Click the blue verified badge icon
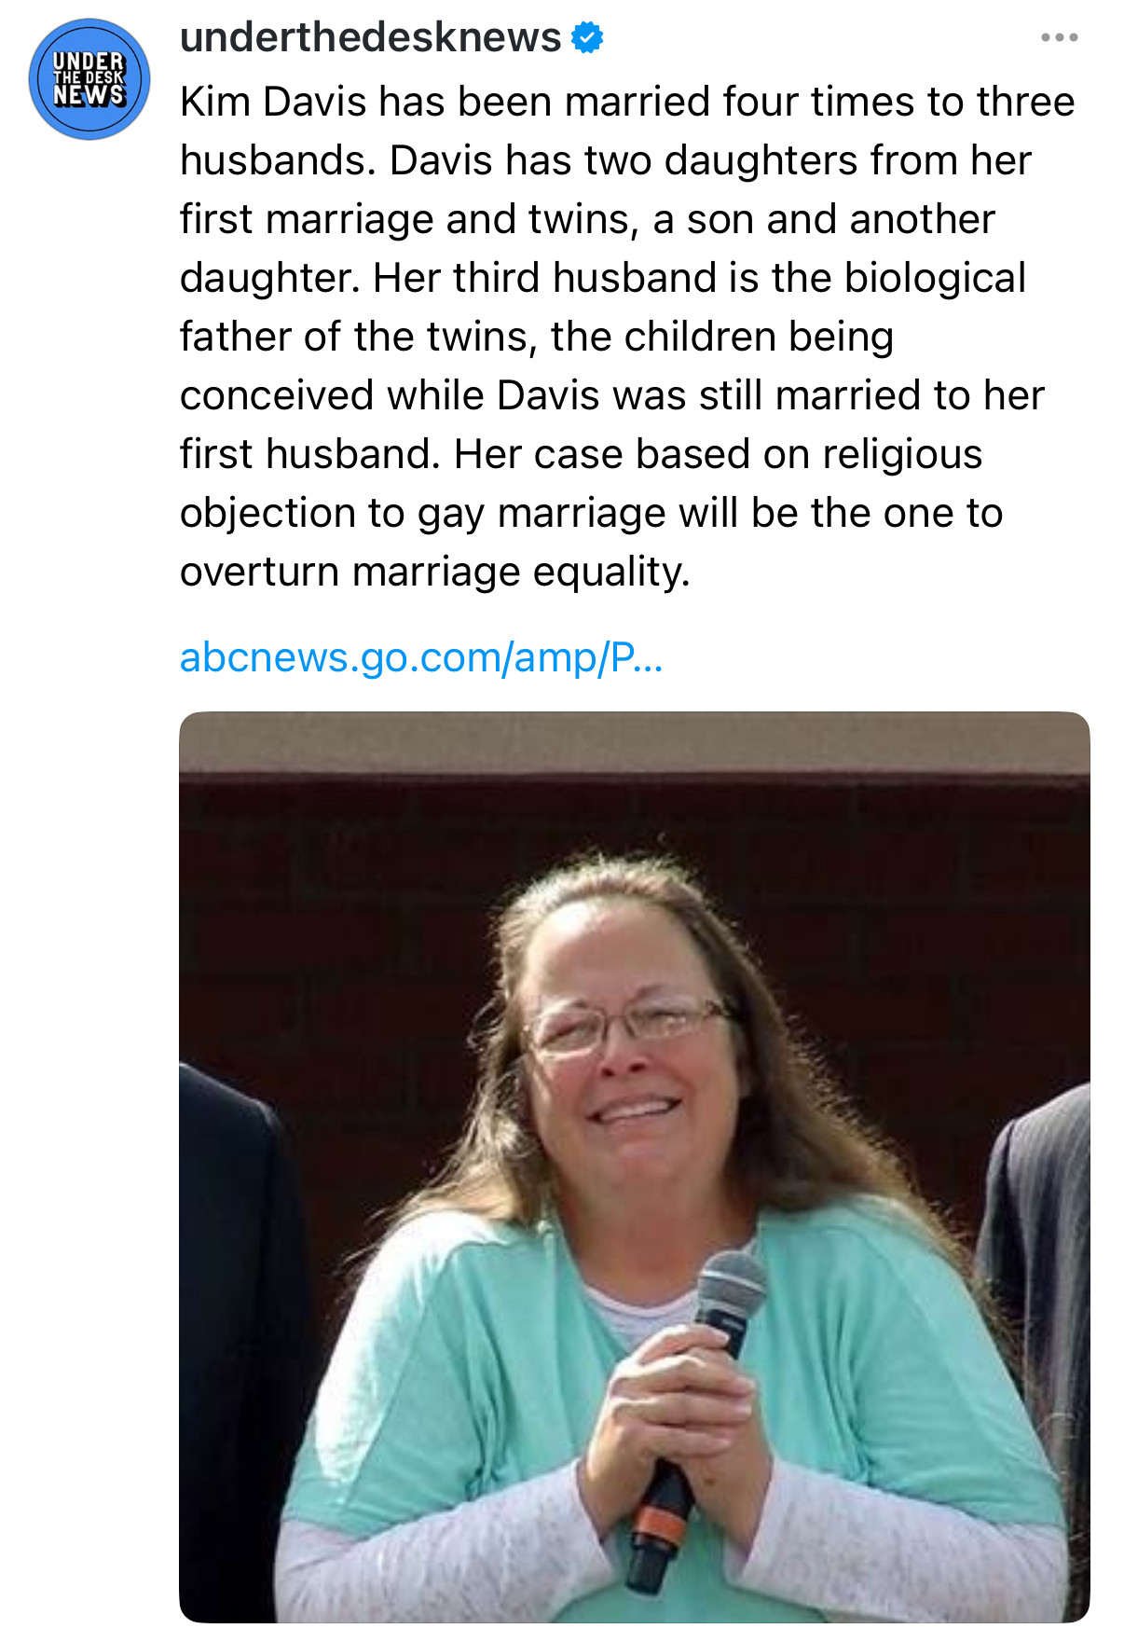This screenshot has height=1642, width=1124. pyautogui.click(x=587, y=38)
